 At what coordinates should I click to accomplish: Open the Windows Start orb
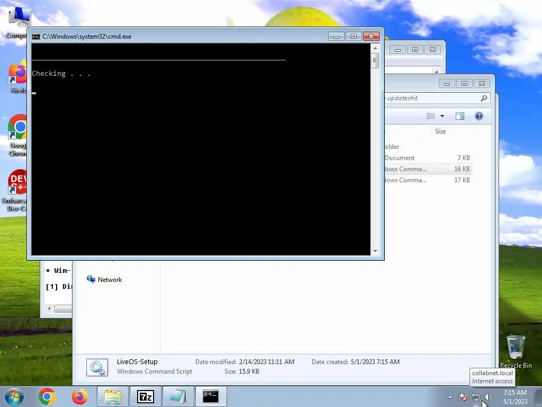[14, 396]
